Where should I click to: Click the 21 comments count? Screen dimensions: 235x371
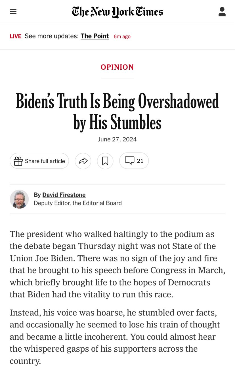(x=140, y=161)
